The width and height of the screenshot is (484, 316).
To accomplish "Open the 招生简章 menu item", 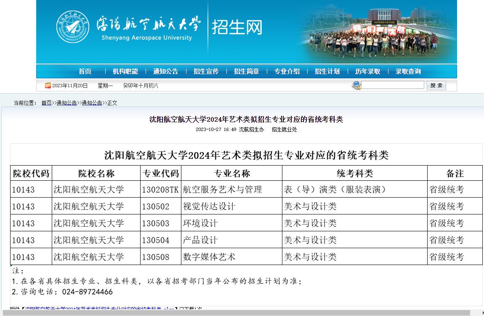I will 247,71.
